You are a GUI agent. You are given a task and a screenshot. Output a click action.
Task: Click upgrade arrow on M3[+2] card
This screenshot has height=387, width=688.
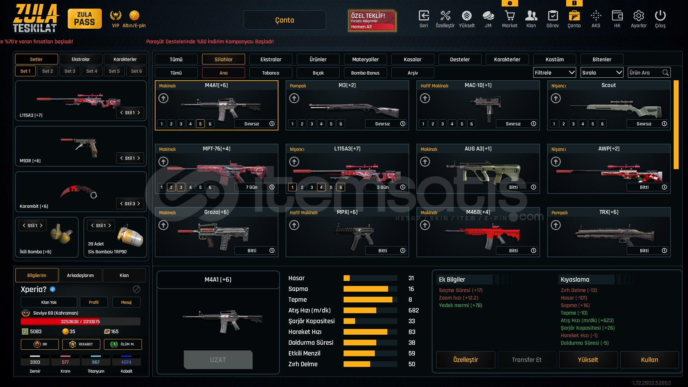294,98
